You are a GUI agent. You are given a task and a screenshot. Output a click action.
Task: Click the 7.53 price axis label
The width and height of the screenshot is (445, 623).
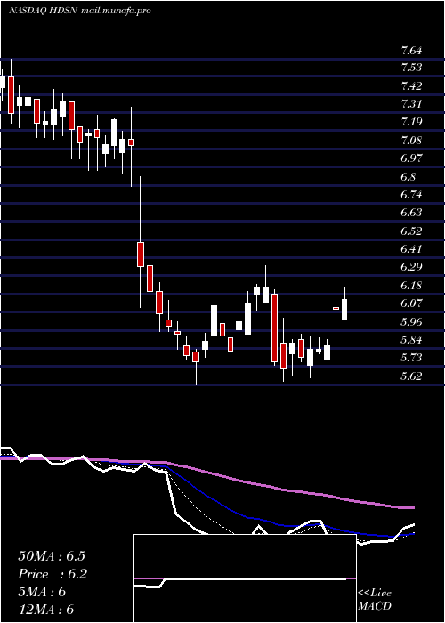click(x=411, y=68)
